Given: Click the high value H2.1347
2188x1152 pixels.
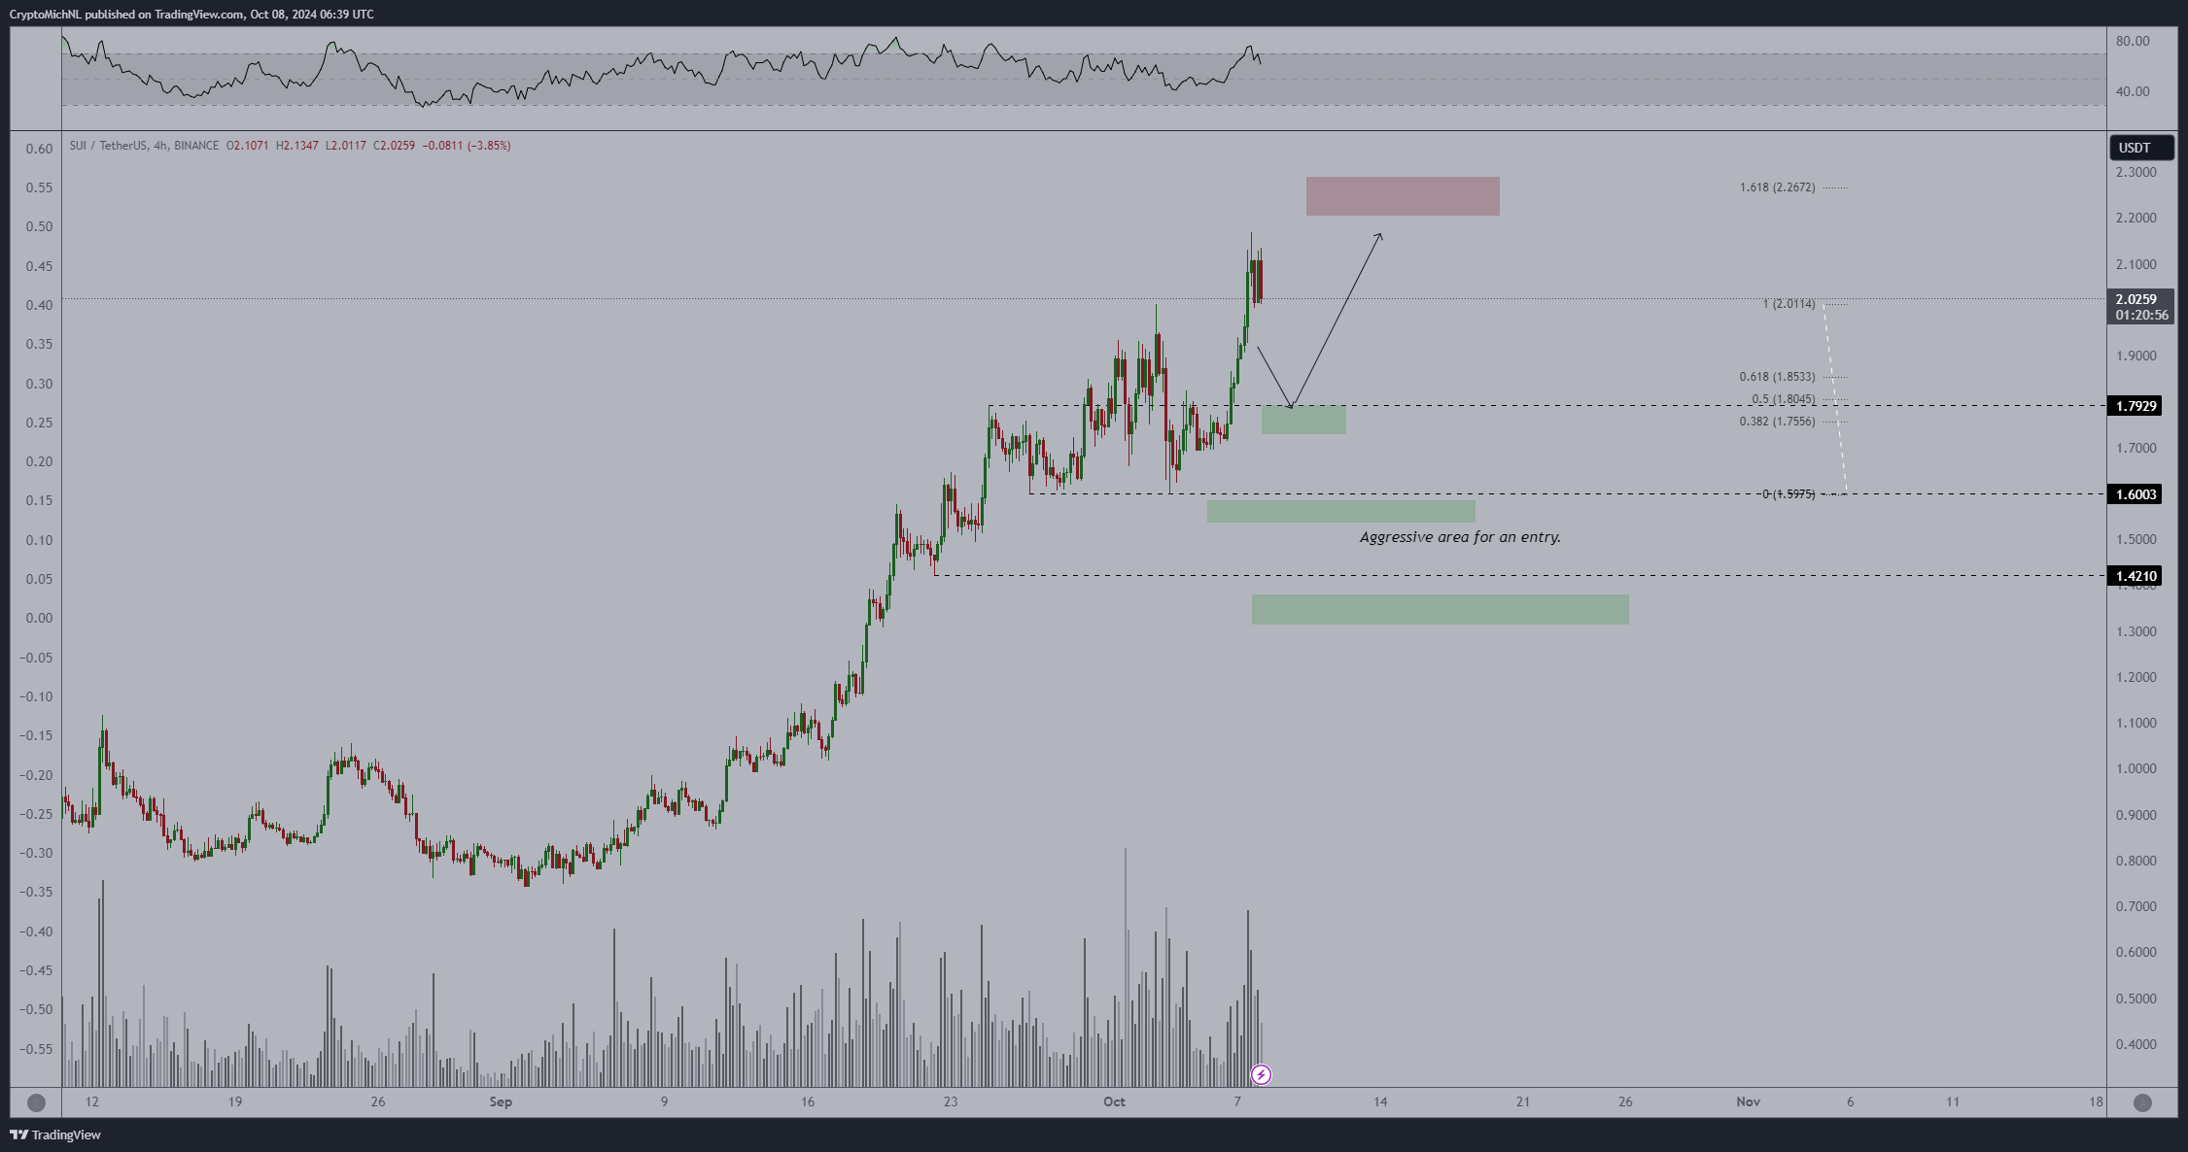Looking at the screenshot, I should (x=296, y=146).
